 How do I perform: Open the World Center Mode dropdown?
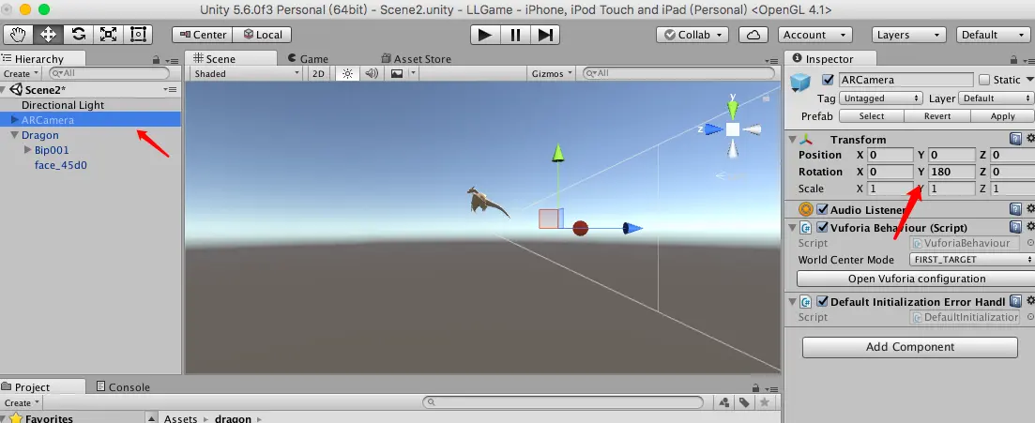(971, 260)
